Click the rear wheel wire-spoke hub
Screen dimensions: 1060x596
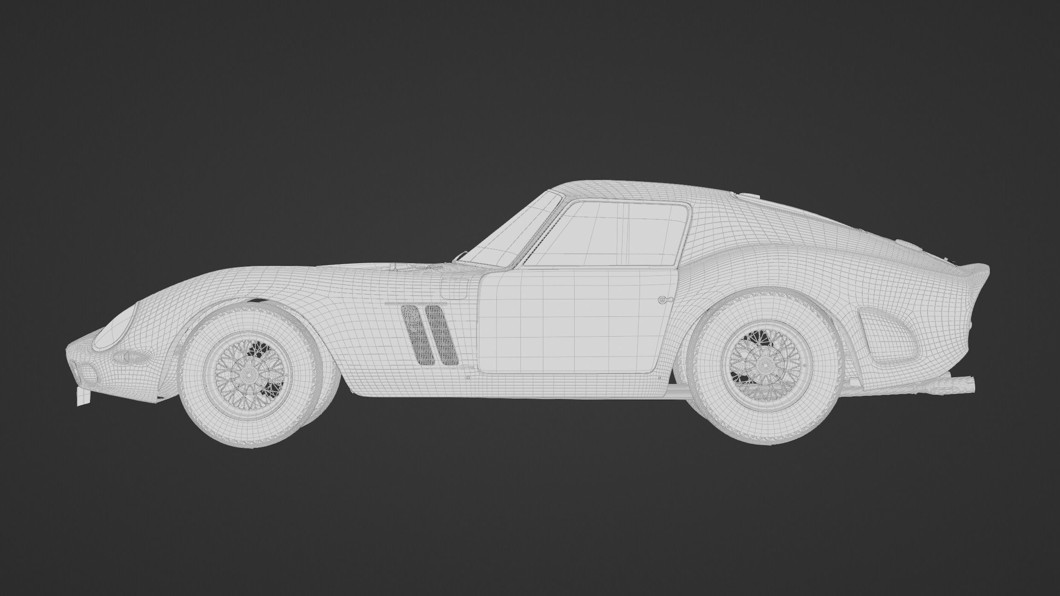[x=765, y=366]
